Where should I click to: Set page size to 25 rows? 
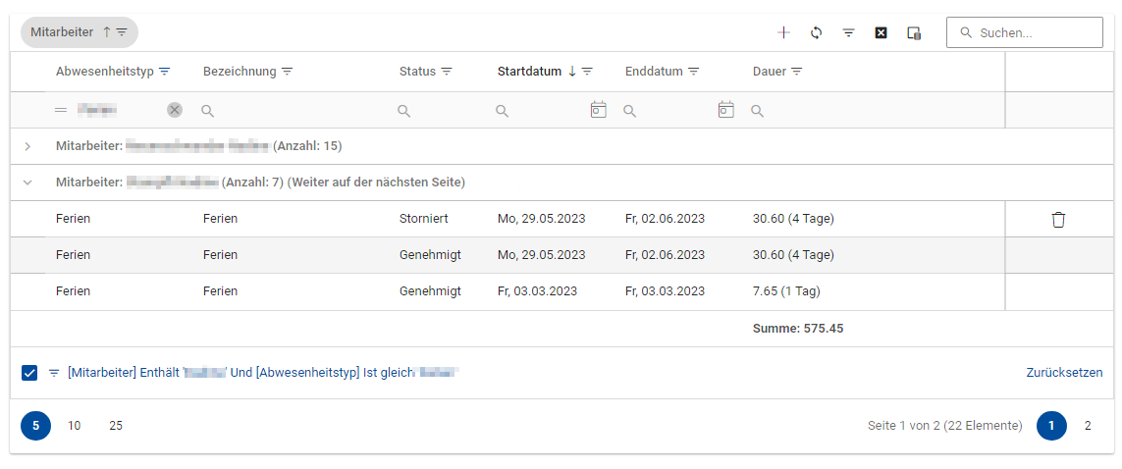(116, 426)
